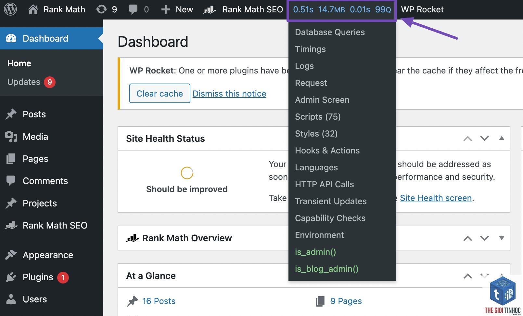This screenshot has width=523, height=316.
Task: Click the pin icon beside 16 Posts
Action: [132, 301]
